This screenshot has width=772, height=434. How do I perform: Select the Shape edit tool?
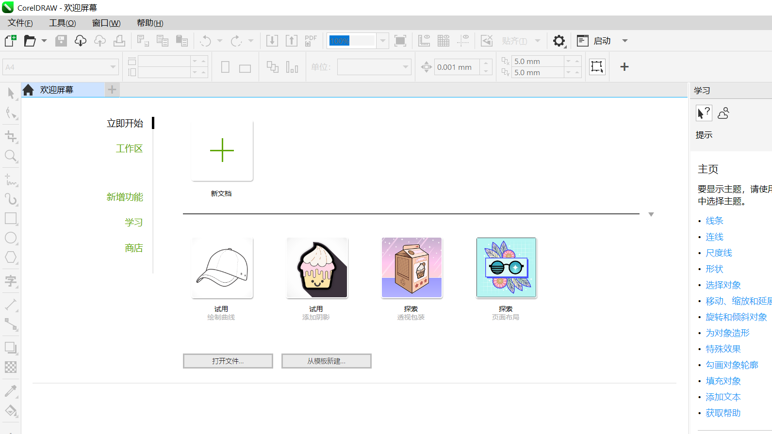11,113
